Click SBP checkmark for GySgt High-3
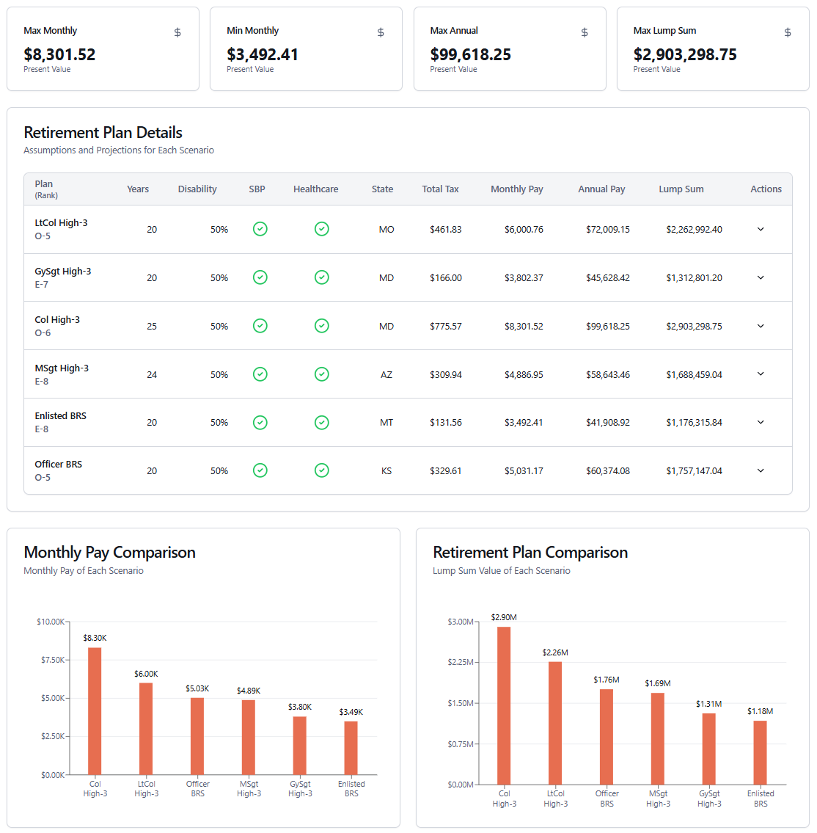 pos(260,277)
